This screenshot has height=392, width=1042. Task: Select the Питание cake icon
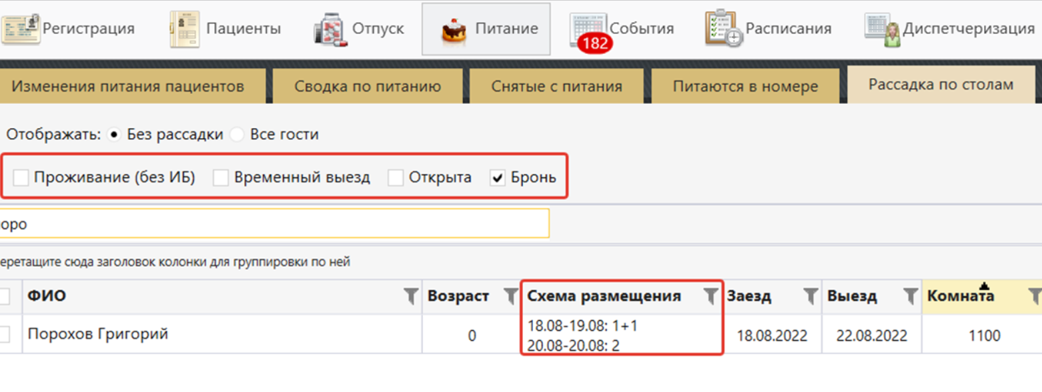(x=454, y=30)
